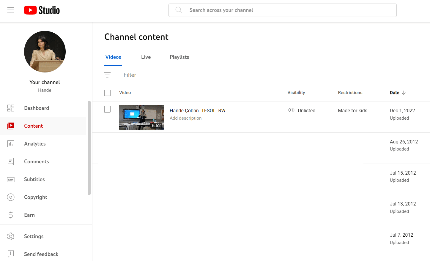Click the Subtitles icon in sidebar

coord(11,180)
